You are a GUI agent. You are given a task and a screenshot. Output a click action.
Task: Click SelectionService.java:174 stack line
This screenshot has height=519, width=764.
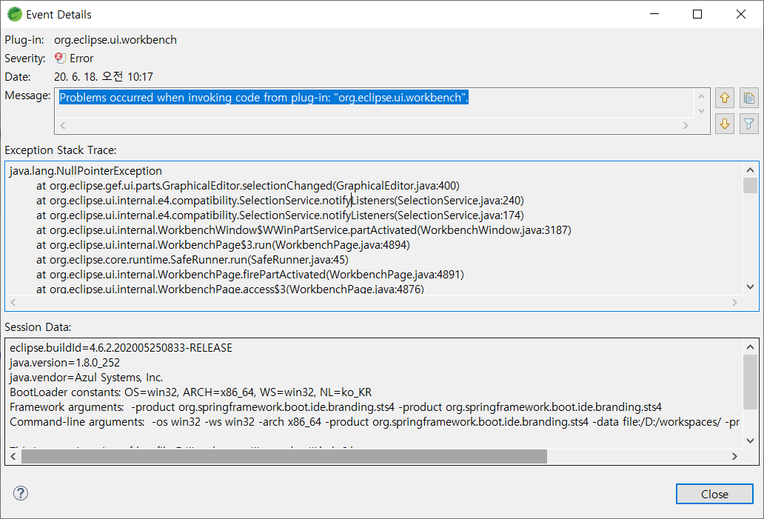280,215
